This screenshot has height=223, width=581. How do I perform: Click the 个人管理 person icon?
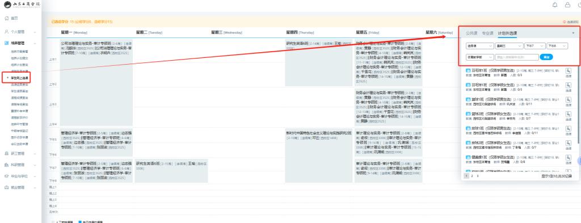pyautogui.click(x=7, y=32)
